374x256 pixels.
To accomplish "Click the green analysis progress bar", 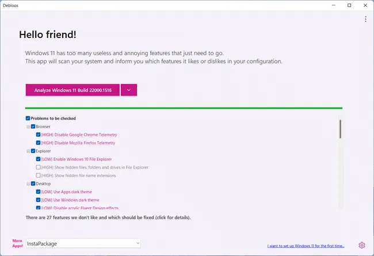I will coord(184,108).
